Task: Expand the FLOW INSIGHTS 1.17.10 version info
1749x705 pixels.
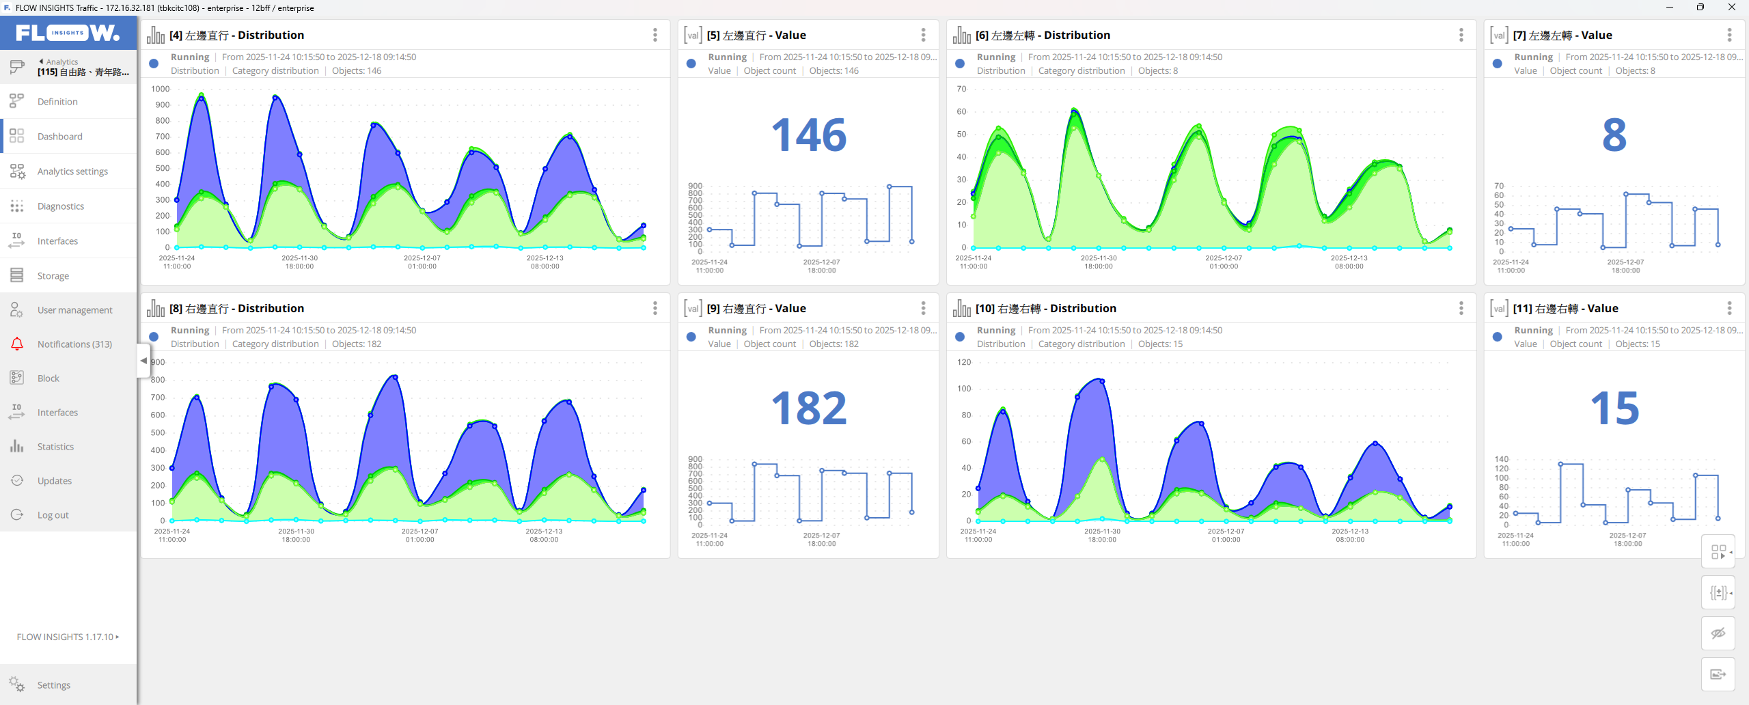Action: (68, 637)
